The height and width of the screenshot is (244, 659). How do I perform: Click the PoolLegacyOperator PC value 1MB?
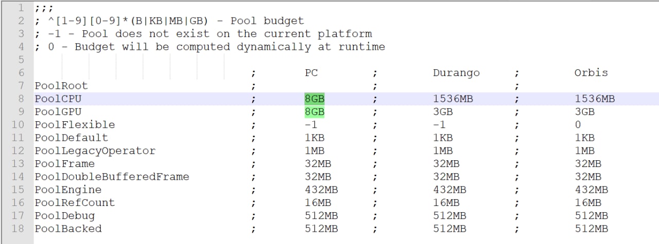coord(315,151)
